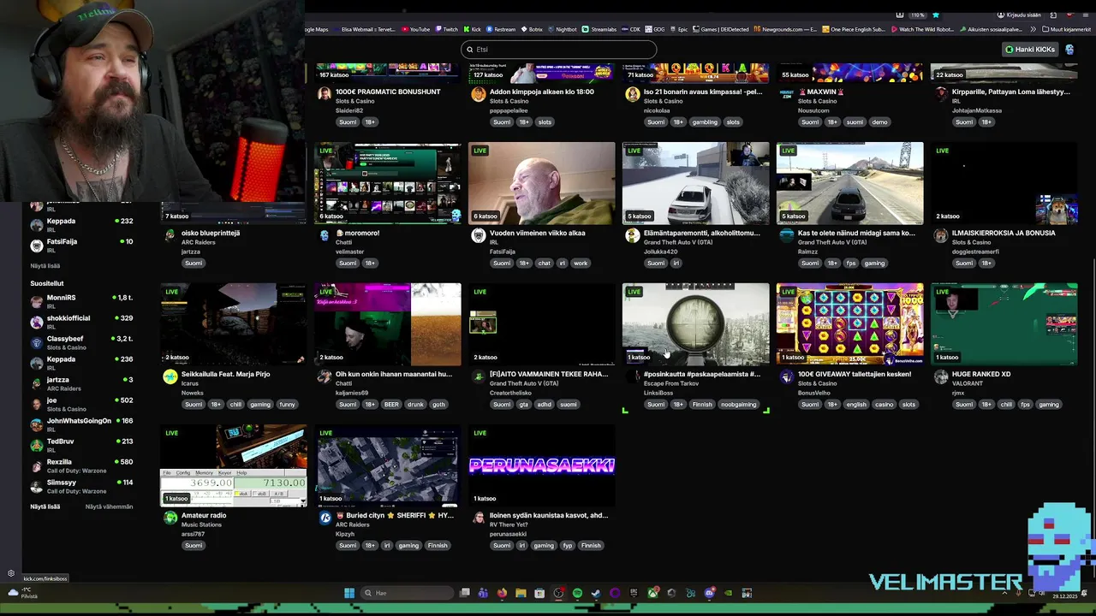
Task: Select the BEER tag under kaljamies69
Action: pyautogui.click(x=391, y=405)
